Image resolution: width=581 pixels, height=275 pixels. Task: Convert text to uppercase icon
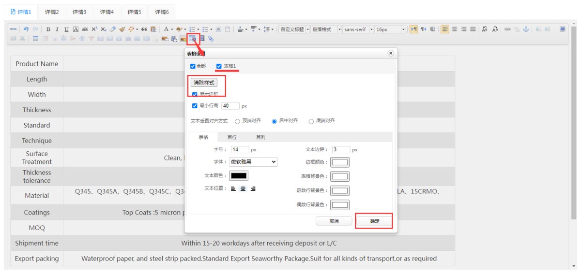(x=485, y=29)
